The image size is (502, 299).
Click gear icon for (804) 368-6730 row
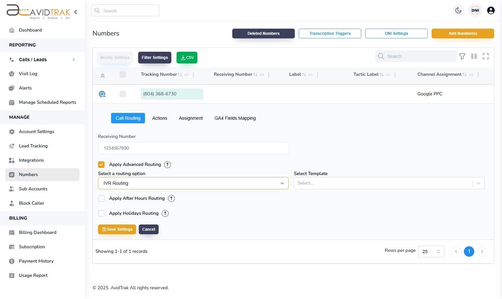[102, 94]
